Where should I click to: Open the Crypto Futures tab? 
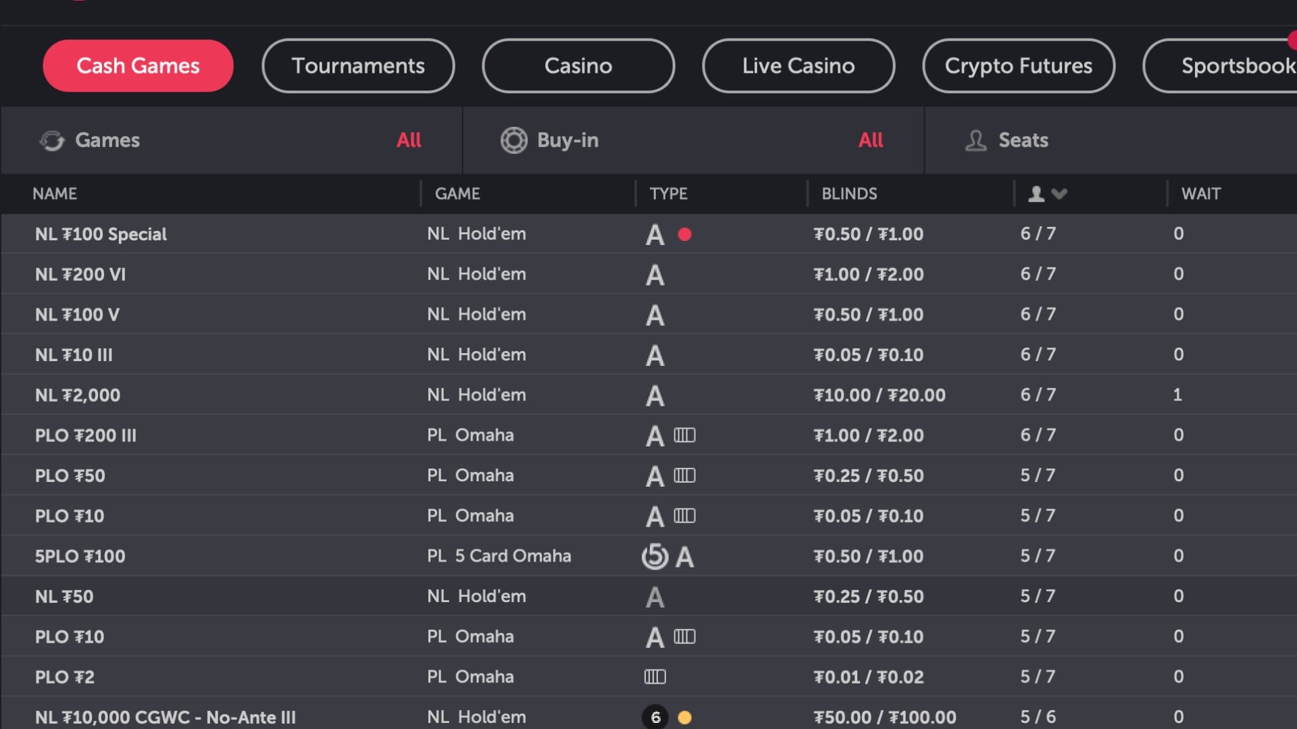tap(1019, 65)
